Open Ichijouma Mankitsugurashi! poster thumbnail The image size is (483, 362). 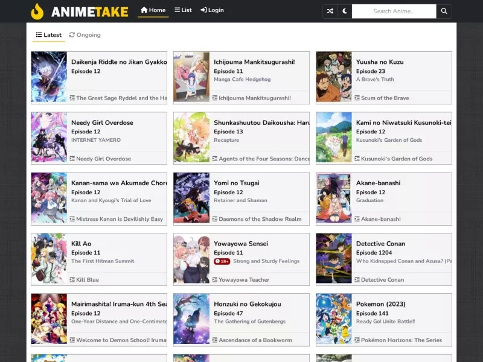point(191,77)
